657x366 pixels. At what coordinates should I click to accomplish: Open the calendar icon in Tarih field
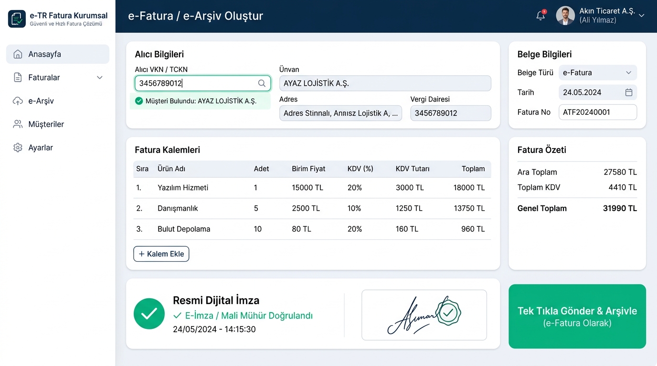(x=629, y=92)
